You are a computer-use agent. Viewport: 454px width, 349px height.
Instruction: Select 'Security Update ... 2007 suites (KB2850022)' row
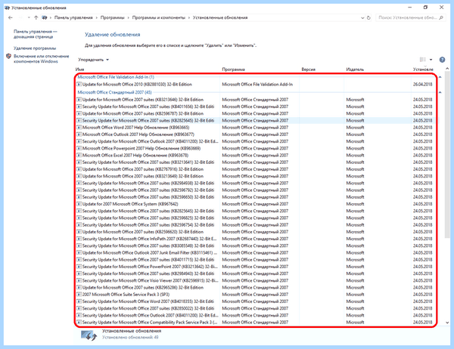click(254, 308)
